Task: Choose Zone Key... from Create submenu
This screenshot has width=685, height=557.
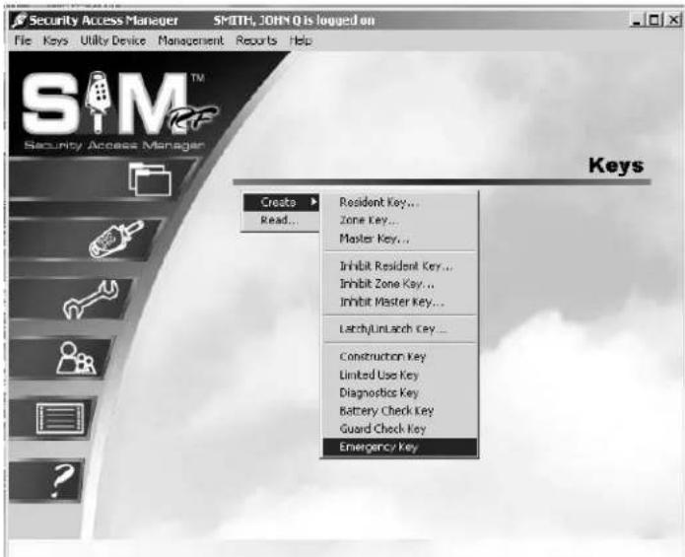Action: pyautogui.click(x=400, y=220)
